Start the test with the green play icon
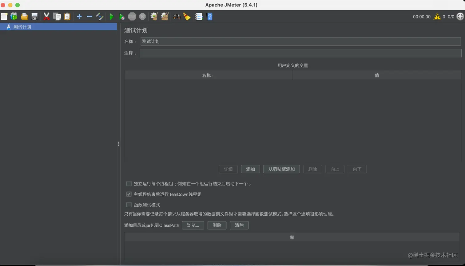The height and width of the screenshot is (266, 465). click(112, 16)
